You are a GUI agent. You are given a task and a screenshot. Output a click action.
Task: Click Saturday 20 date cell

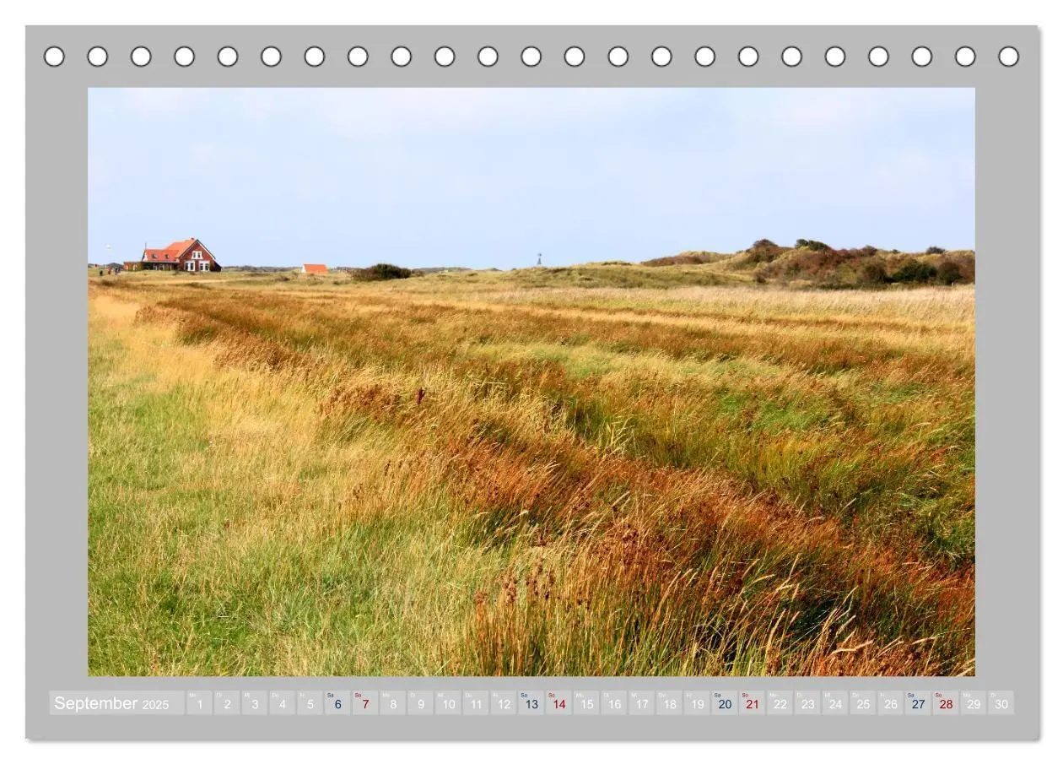click(725, 703)
